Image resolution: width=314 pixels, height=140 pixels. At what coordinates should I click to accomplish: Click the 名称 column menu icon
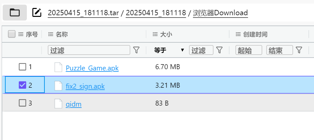[x=50, y=34]
